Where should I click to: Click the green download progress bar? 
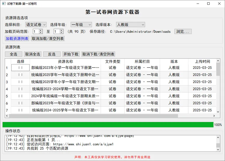coord(108,125)
